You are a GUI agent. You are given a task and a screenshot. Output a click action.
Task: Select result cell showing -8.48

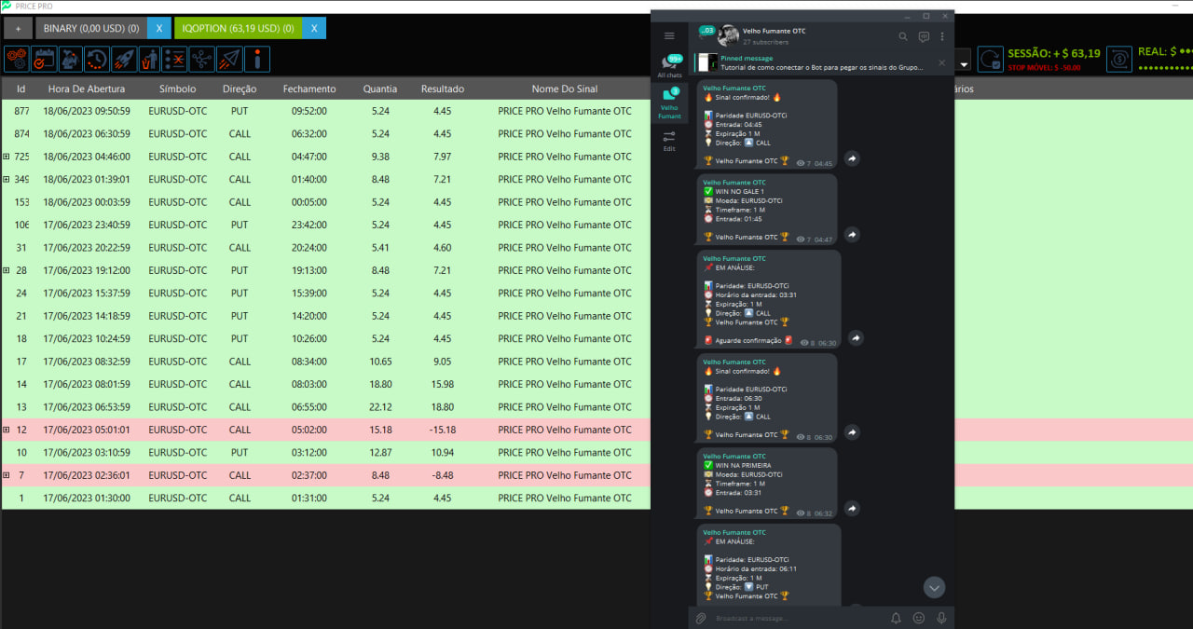click(443, 475)
